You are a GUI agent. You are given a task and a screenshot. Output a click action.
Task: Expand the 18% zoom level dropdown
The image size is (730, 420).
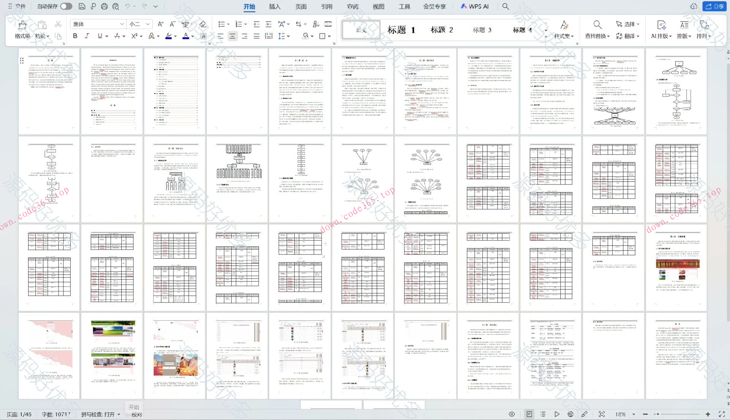633,414
